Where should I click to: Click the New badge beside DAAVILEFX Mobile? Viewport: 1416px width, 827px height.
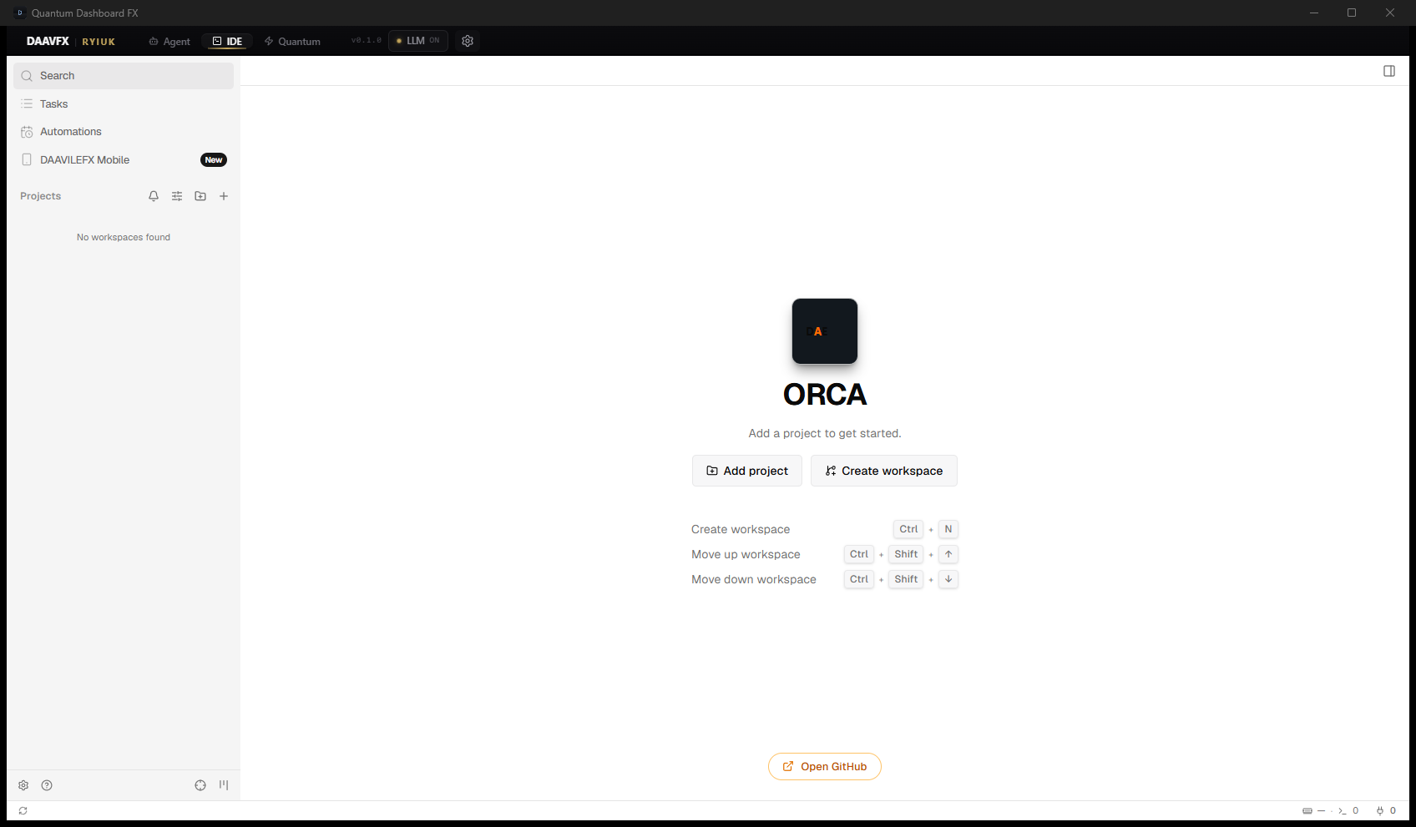click(214, 160)
